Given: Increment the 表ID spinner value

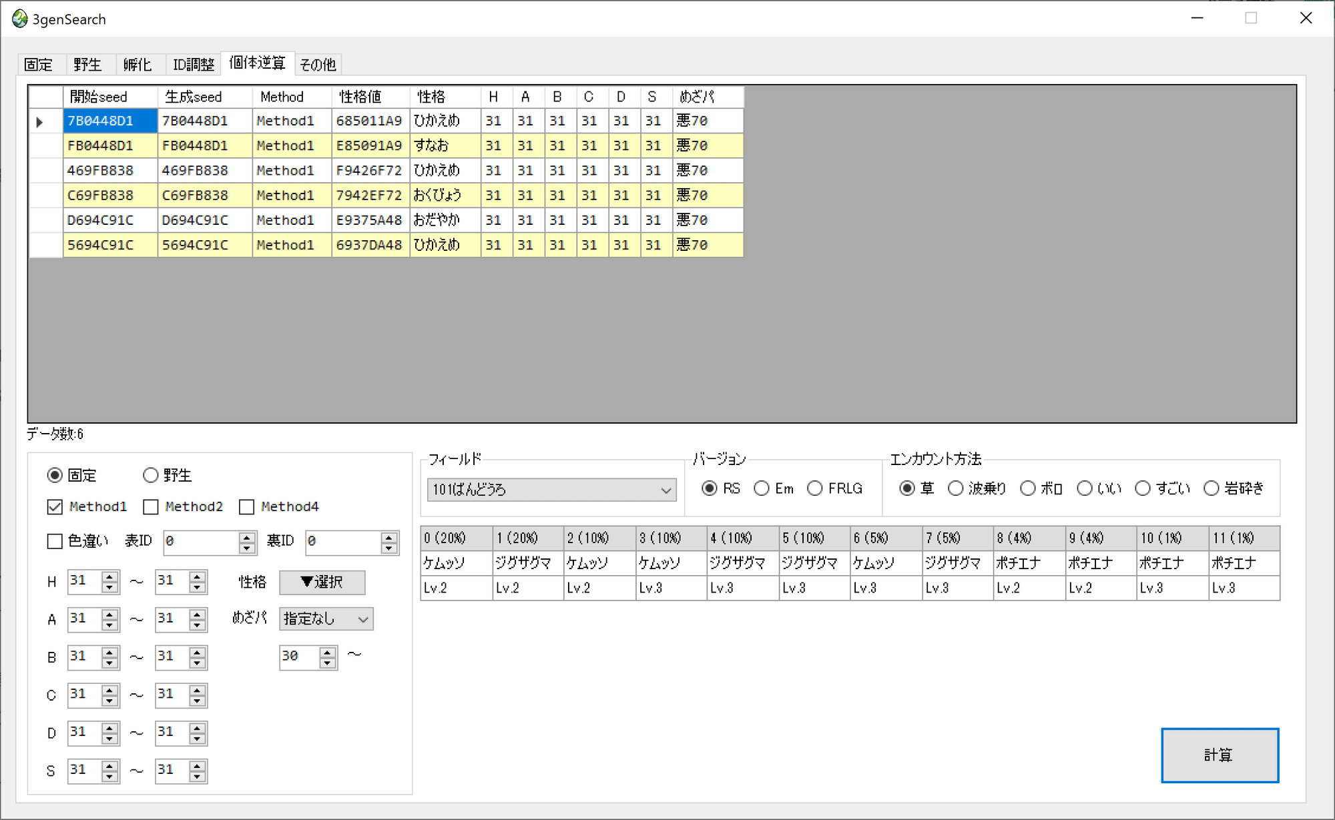Looking at the screenshot, I should tap(248, 538).
